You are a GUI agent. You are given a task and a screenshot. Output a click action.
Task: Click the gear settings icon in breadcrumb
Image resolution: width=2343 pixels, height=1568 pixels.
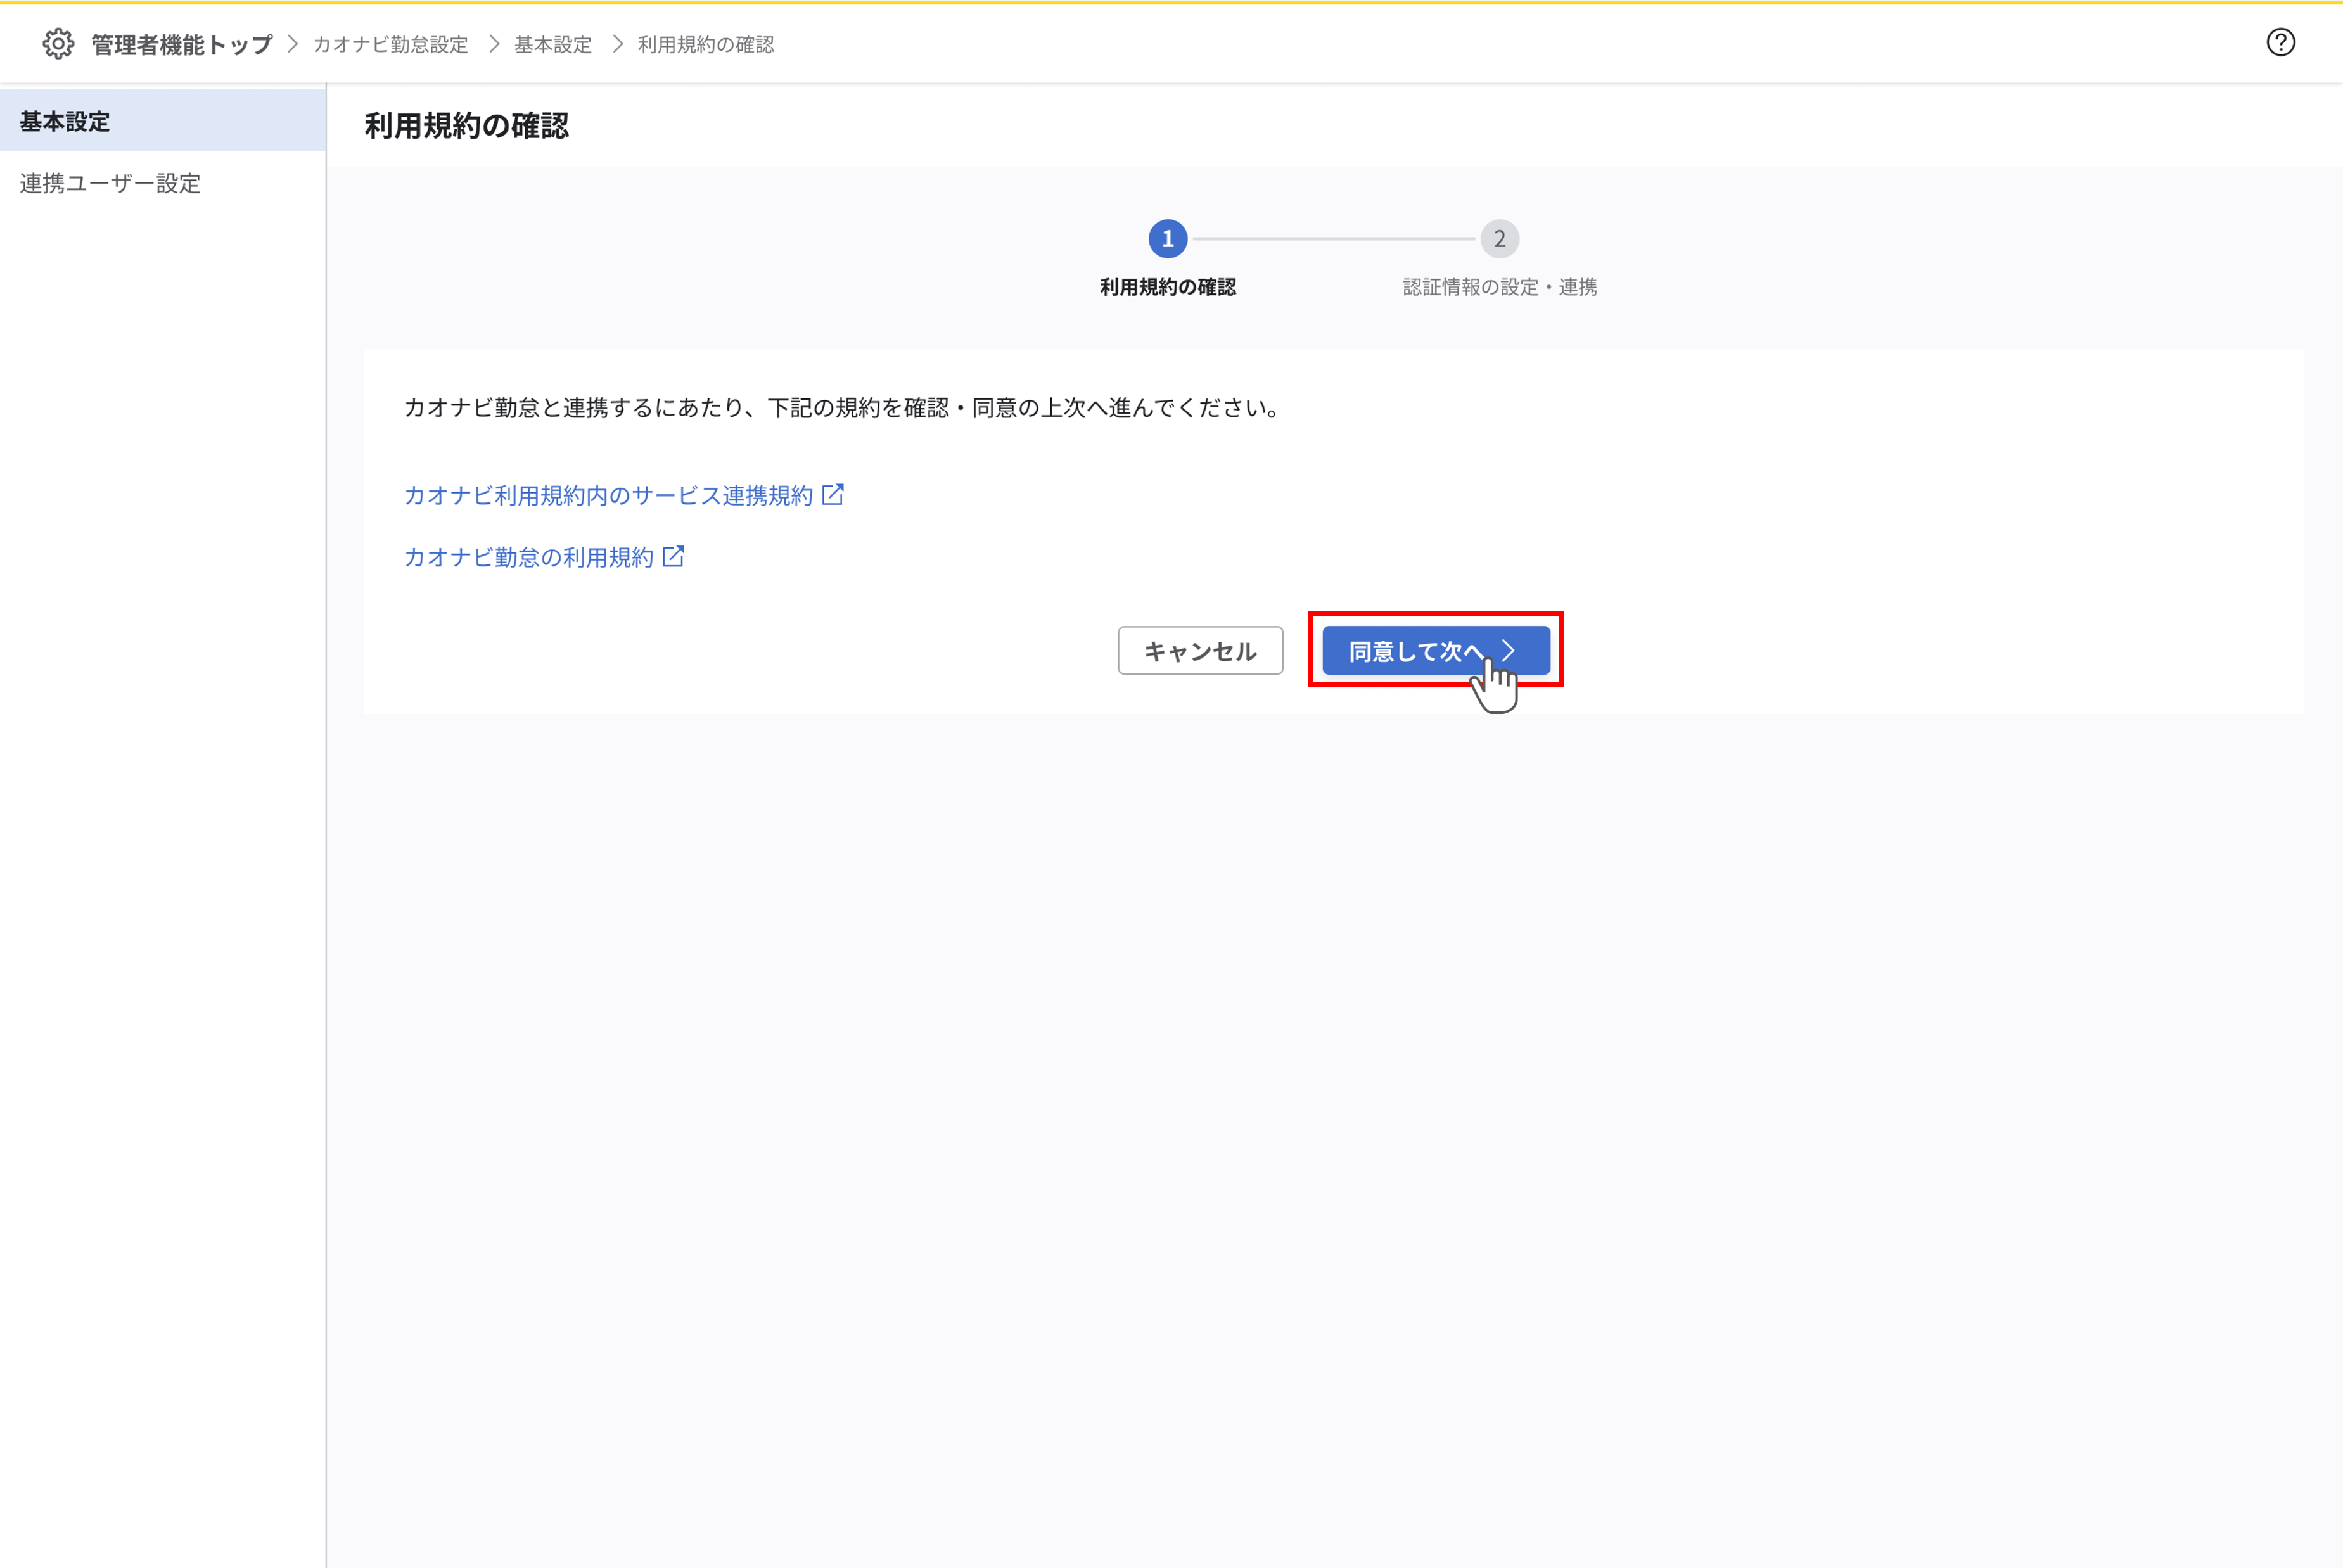coord(58,44)
